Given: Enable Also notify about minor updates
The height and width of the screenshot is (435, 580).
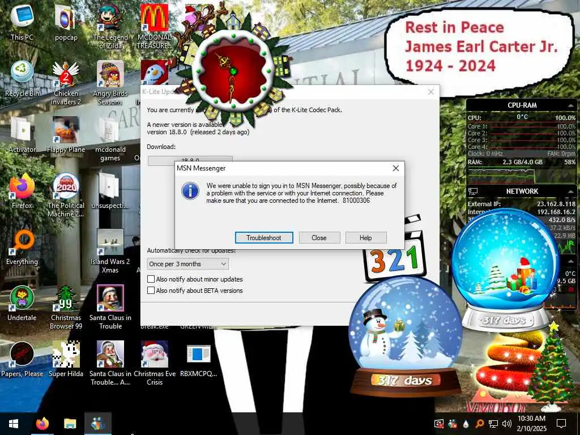Looking at the screenshot, I should click(151, 279).
